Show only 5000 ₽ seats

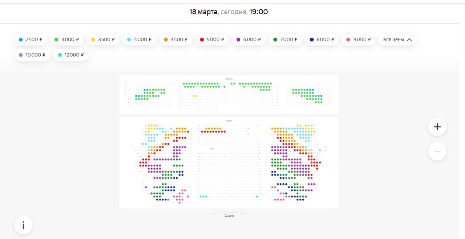[x=212, y=40]
